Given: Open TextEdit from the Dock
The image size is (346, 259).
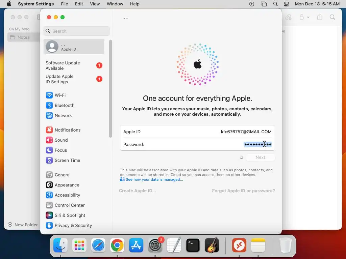Looking at the screenshot, I should tap(174, 245).
